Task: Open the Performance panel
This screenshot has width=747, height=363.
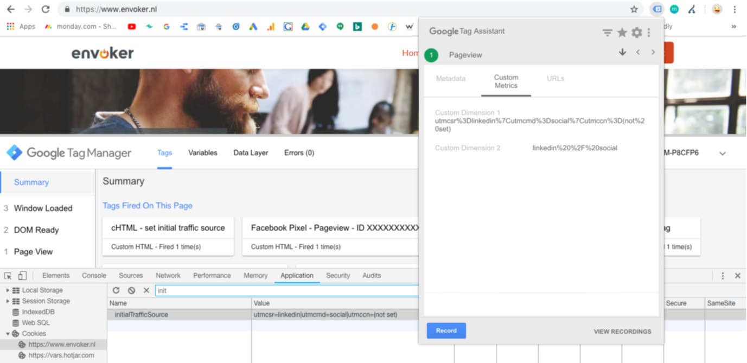Action: (x=212, y=276)
